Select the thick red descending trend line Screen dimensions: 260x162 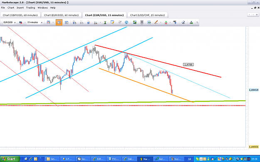pos(158,61)
